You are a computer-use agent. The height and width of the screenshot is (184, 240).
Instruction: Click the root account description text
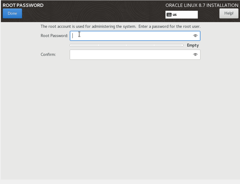coord(121,27)
